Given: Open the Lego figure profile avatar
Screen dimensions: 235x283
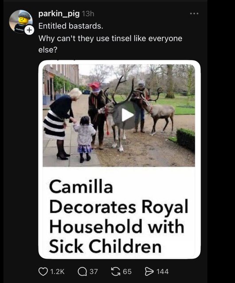Looking at the screenshot, I should [x=21, y=22].
